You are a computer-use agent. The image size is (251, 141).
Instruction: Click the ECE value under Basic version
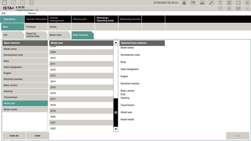pos(123,94)
